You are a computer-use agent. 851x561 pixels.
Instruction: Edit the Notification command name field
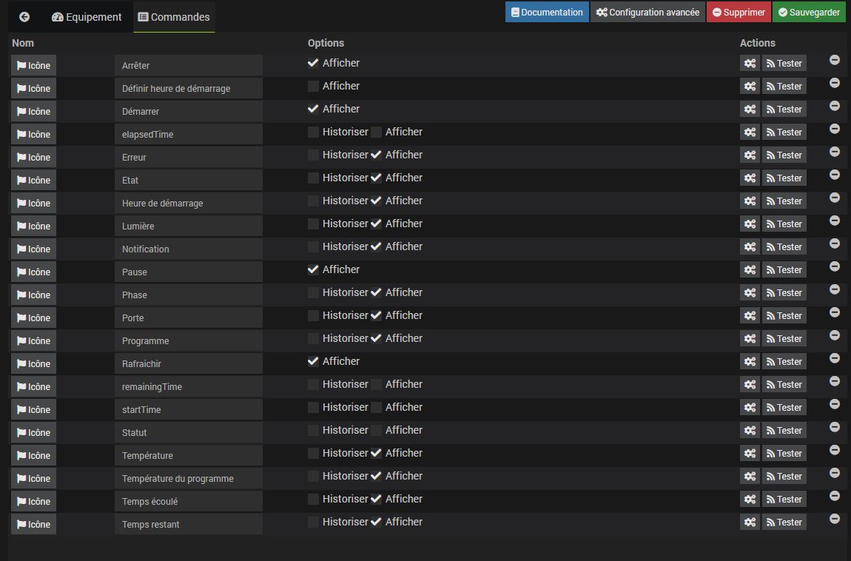click(188, 249)
